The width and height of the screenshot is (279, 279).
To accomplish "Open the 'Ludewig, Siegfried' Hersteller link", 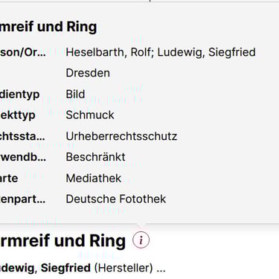I will (x=45, y=268).
